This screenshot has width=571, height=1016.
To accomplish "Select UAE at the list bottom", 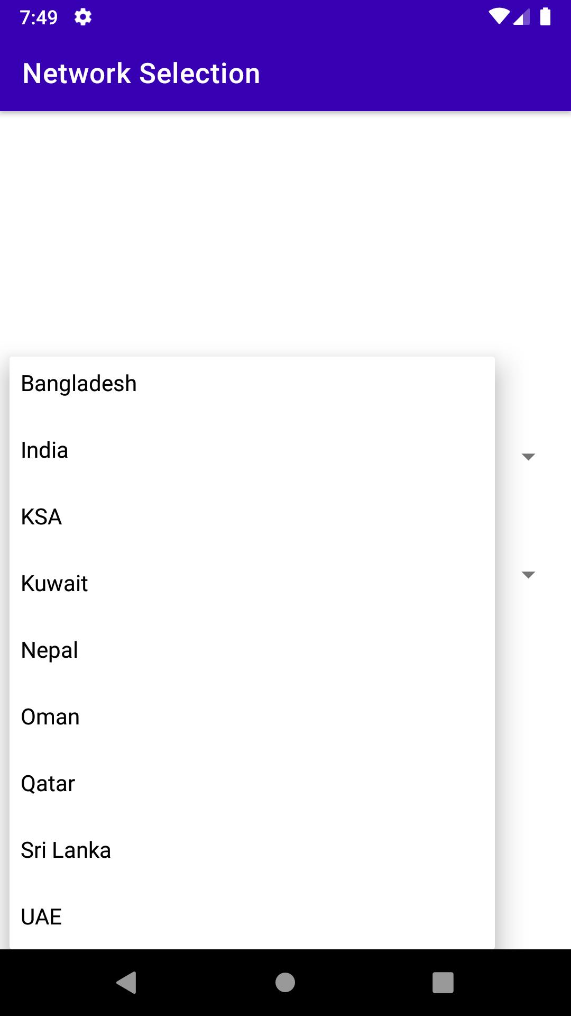I will pos(252,917).
